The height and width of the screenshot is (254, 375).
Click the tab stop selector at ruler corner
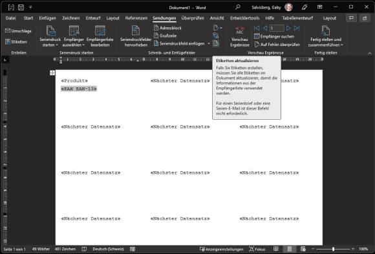click(5, 60)
